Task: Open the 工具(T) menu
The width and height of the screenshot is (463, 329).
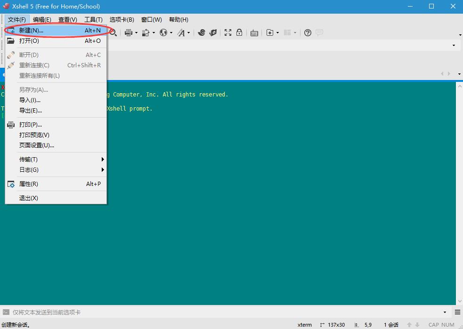Action: (93, 20)
